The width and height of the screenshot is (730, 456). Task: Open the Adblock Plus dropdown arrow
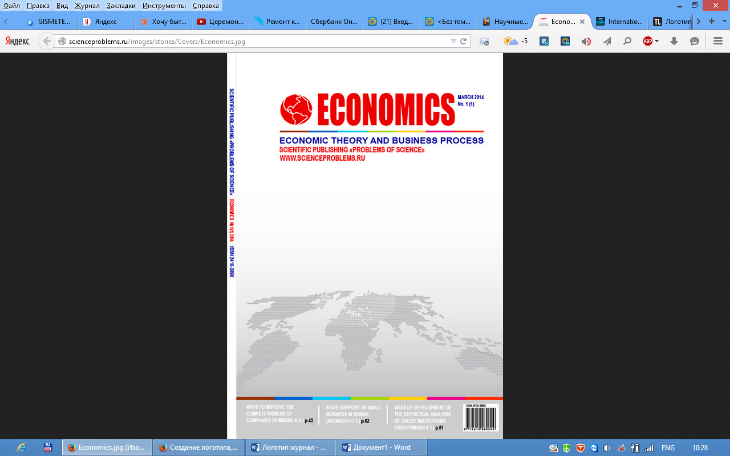tap(657, 41)
